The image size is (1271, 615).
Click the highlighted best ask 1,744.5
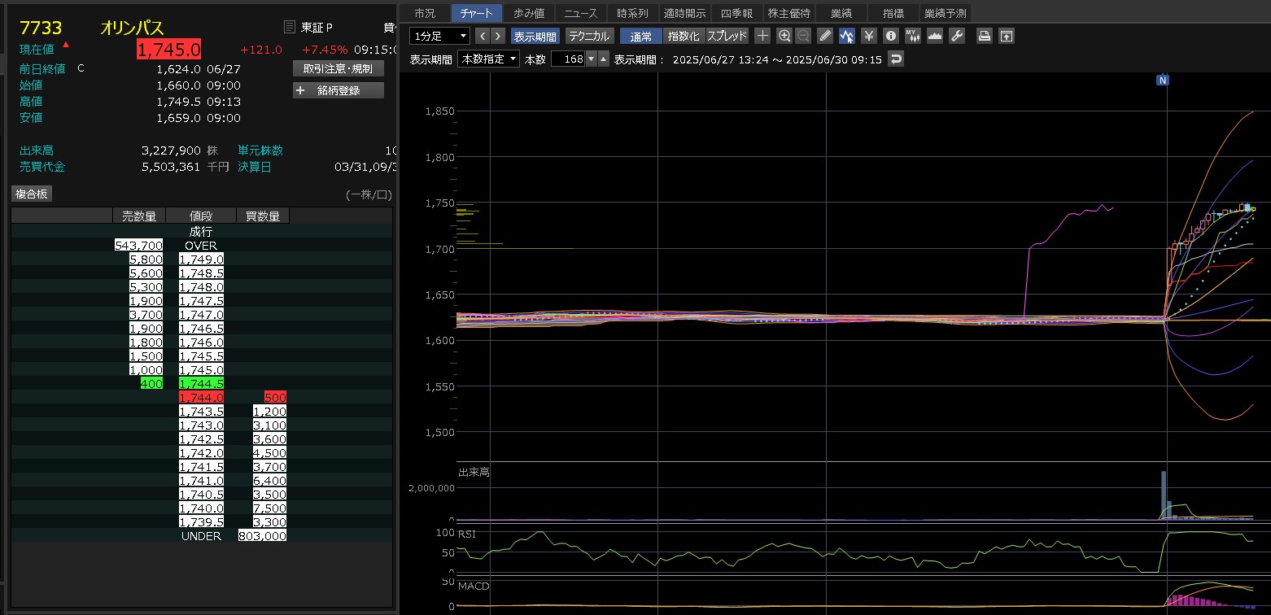[201, 383]
